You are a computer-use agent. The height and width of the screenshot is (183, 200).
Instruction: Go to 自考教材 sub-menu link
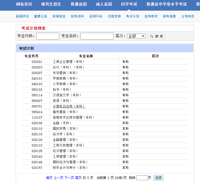(x=151, y=16)
